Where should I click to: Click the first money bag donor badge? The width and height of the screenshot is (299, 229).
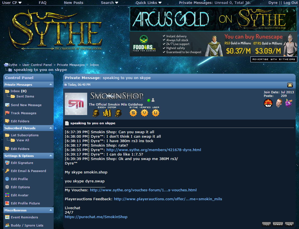point(96,113)
